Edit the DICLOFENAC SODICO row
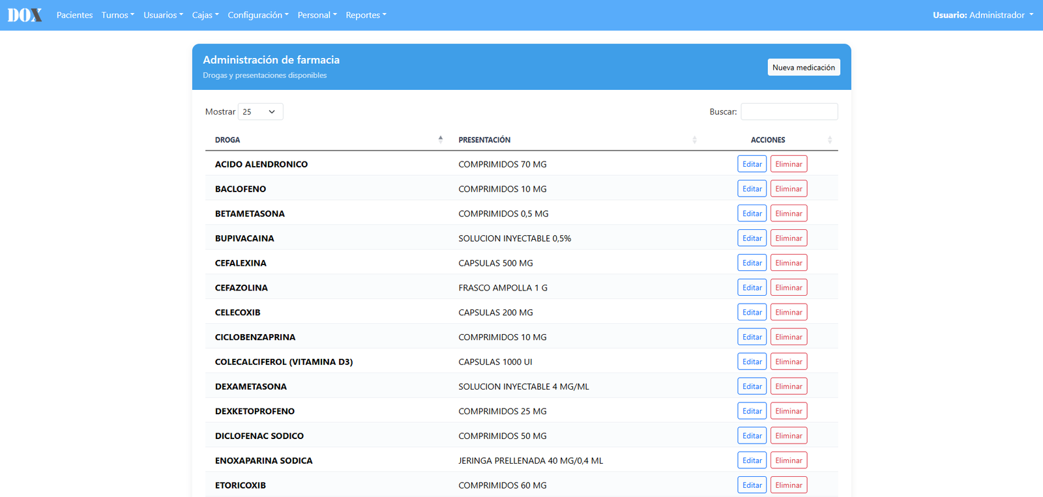1043x497 pixels. pyautogui.click(x=752, y=436)
